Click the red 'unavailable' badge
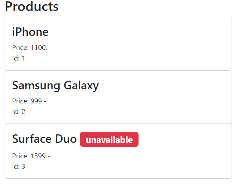 [x=109, y=140]
